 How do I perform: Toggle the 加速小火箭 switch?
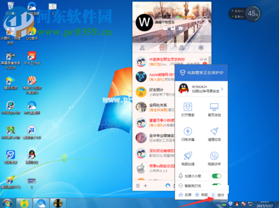[217, 176]
